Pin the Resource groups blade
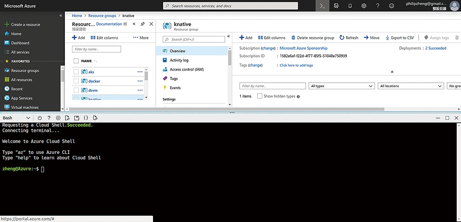461x222 pixels. (142, 24)
